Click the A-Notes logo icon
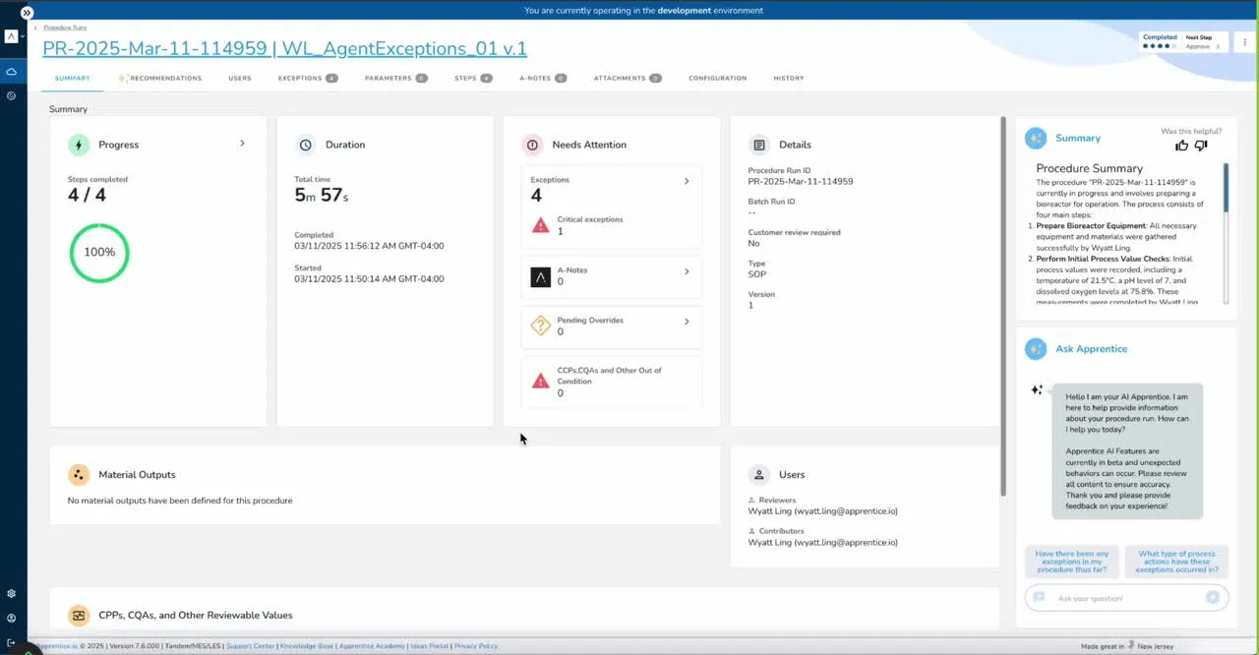Image resolution: width=1259 pixels, height=655 pixels. [540, 278]
